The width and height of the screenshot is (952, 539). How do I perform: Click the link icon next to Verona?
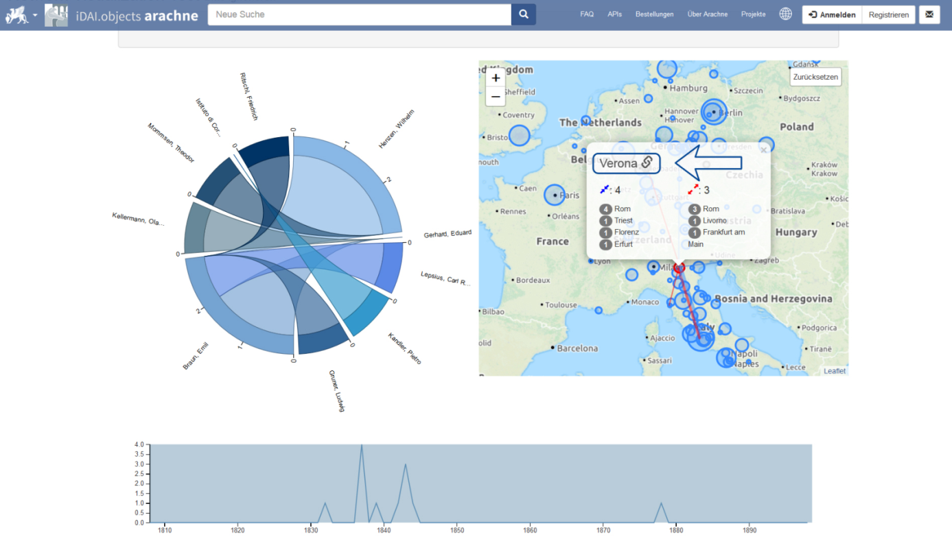[x=647, y=163]
